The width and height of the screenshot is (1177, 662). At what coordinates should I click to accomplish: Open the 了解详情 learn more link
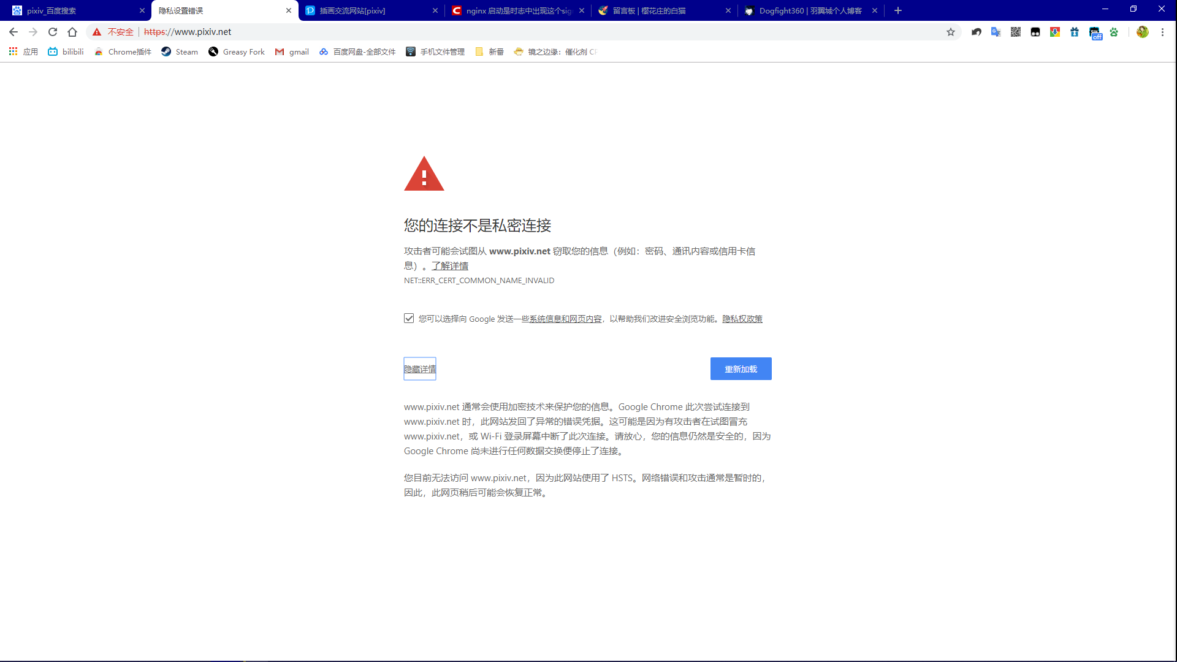449,265
